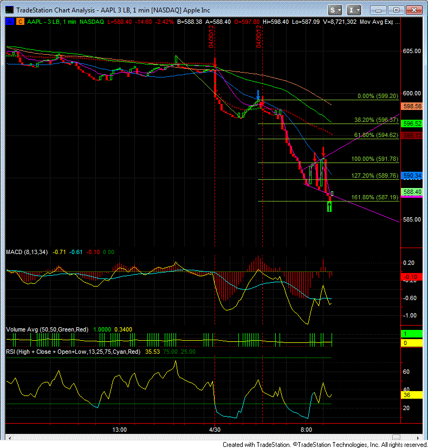Select the 161.80% (587.19) Fibonacci level
Image resolution: width=428 pixels, height=448 pixels.
tap(375, 197)
